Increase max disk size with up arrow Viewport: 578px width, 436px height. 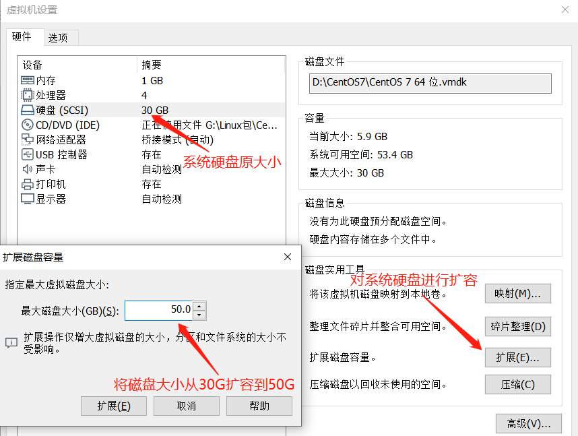click(x=199, y=306)
